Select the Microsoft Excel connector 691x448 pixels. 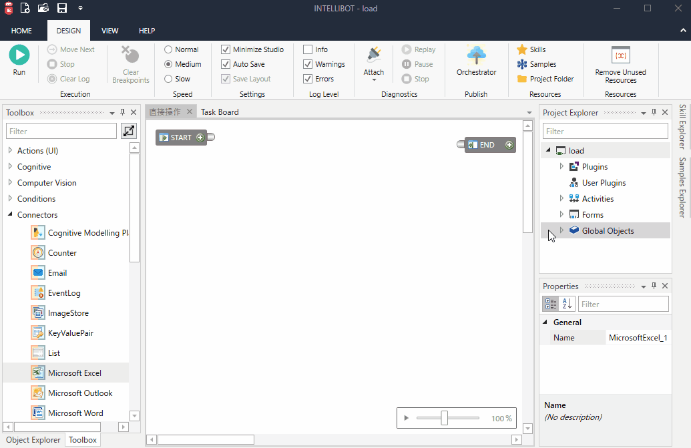tap(75, 373)
